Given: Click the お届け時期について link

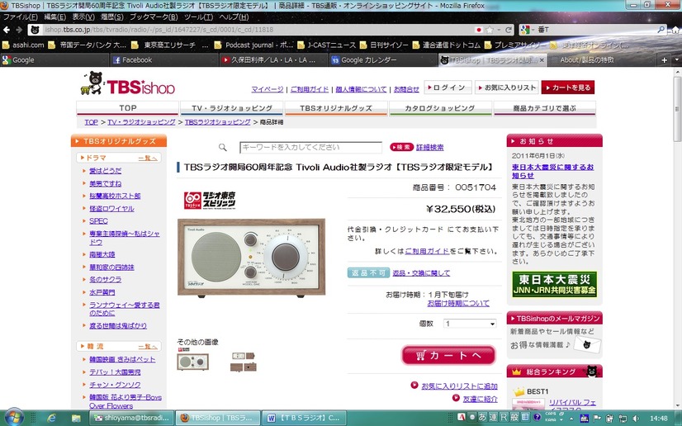Looking at the screenshot, I should 458,304.
